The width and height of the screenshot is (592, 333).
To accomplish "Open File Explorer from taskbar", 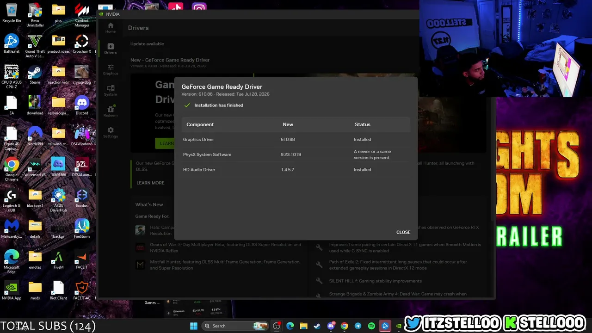I will [x=303, y=326].
